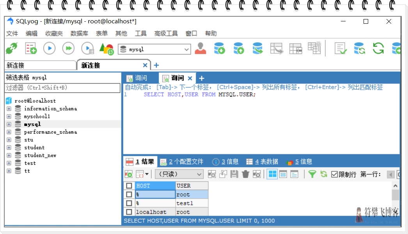
Task: Switch to the 3 信息 tab
Action: tap(225, 162)
